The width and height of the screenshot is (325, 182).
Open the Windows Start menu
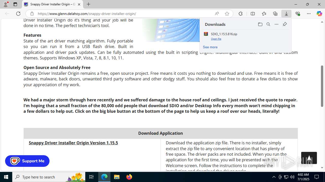6,177
